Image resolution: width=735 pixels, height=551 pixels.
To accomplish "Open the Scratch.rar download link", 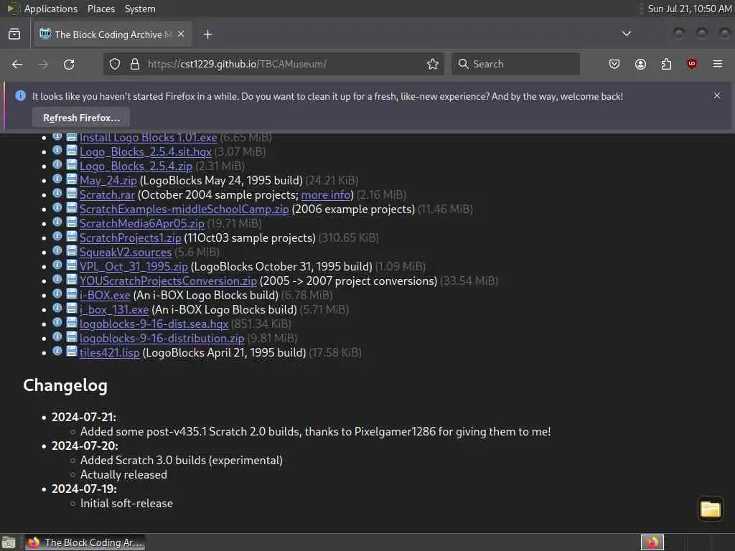I will pyautogui.click(x=107, y=195).
